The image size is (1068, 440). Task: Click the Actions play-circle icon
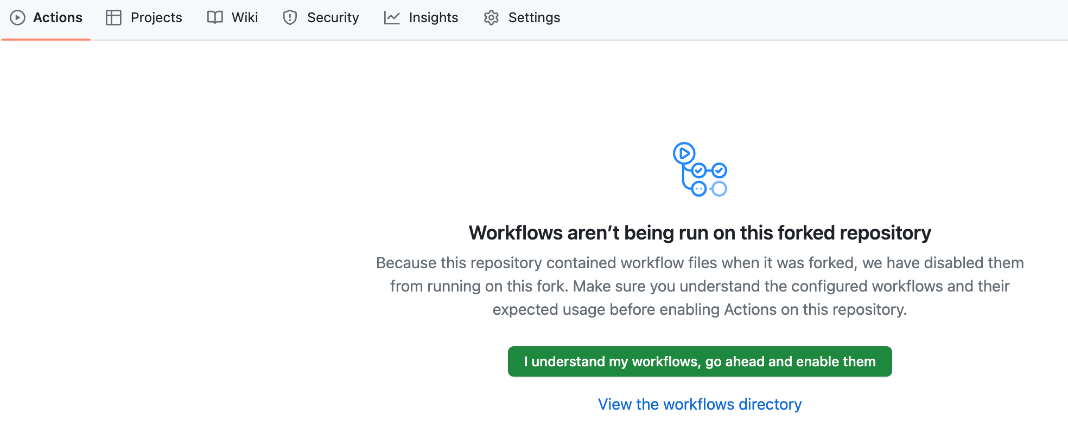[18, 18]
